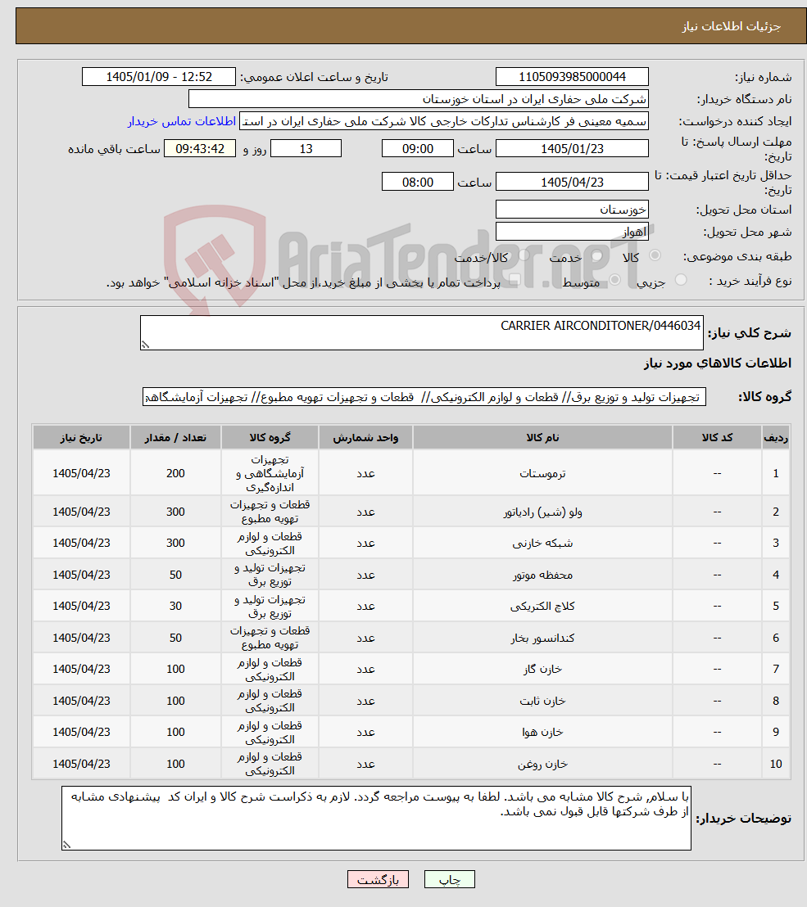Viewport: 807px width, 907px height.
Task: Select the متوسط purchase type radio
Action: tap(614, 280)
